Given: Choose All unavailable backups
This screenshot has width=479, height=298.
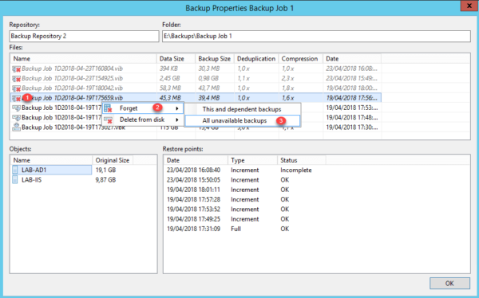Looking at the screenshot, I should pyautogui.click(x=243, y=121).
